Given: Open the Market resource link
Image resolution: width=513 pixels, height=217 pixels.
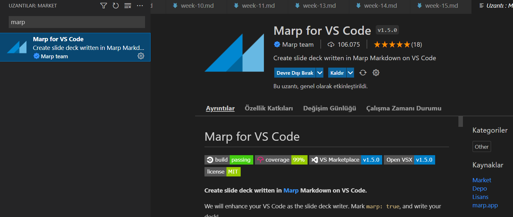Looking at the screenshot, I should click(482, 180).
